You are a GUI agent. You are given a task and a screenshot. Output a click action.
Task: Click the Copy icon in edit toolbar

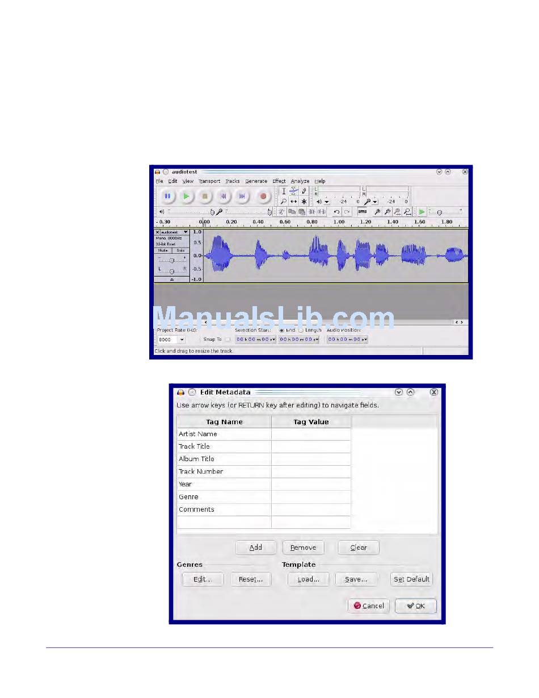292,211
